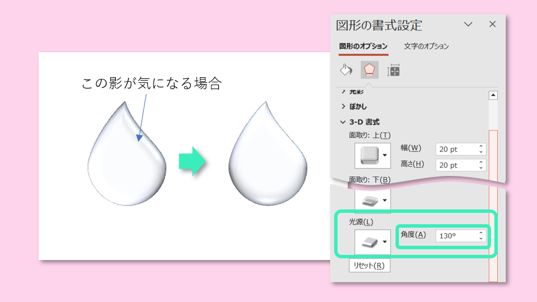
Task: Click the 幅 width input field
Action: coord(455,149)
